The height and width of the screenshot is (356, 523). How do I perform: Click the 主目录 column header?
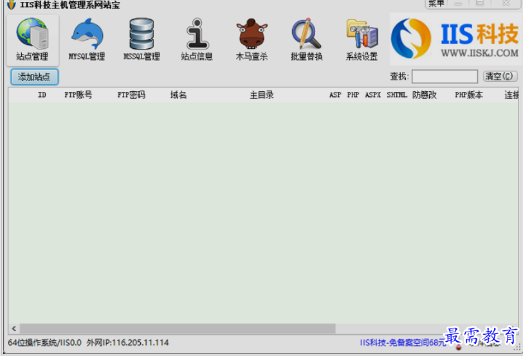click(262, 95)
